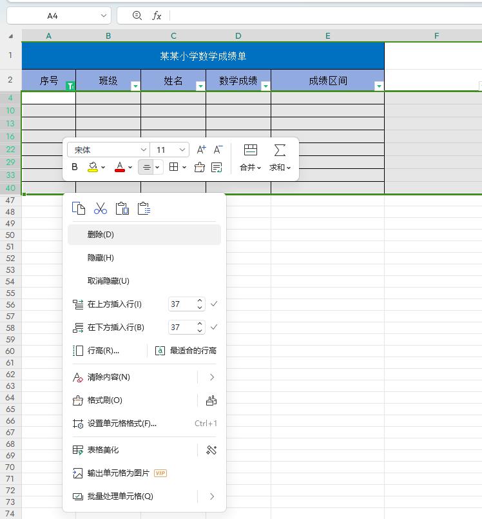Click insert-below row count field
This screenshot has height=519, width=482.
182,328
